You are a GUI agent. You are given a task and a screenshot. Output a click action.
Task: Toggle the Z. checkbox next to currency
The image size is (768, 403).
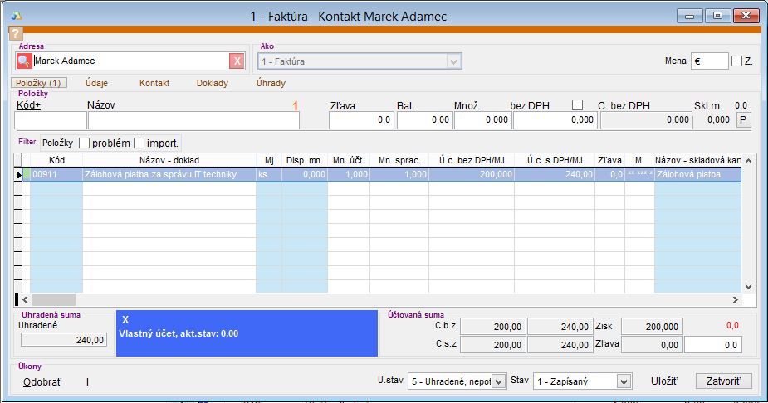pos(736,61)
